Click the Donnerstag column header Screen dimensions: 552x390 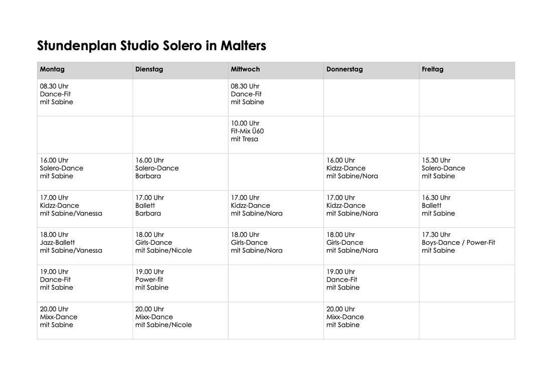[371, 70]
